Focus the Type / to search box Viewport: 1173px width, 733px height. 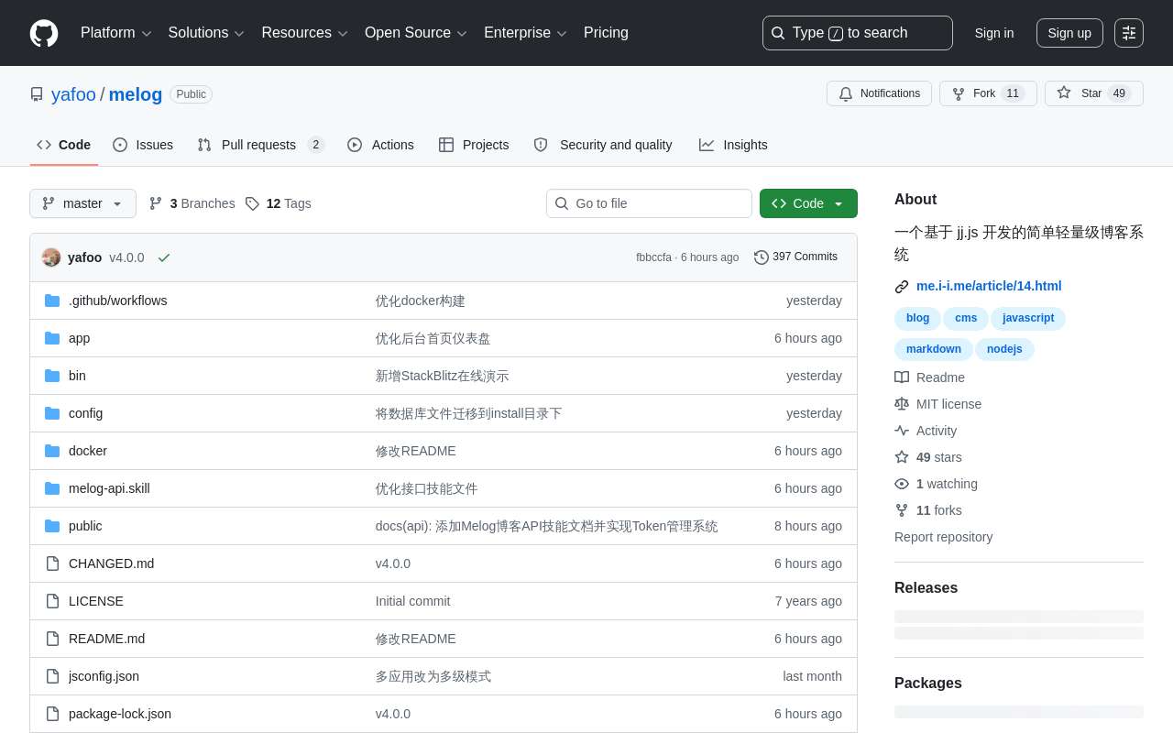pos(858,33)
